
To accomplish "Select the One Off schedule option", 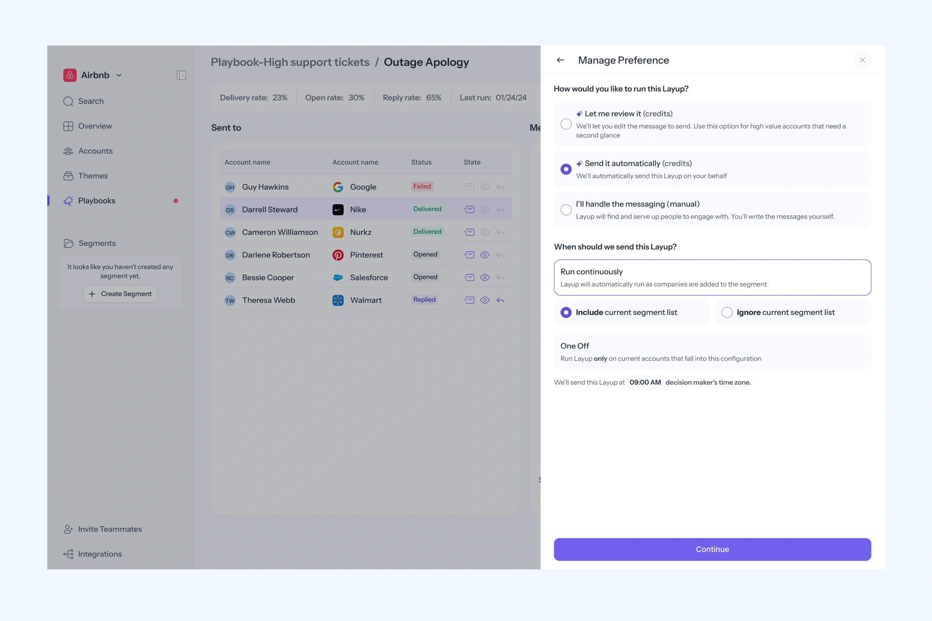I will point(712,351).
